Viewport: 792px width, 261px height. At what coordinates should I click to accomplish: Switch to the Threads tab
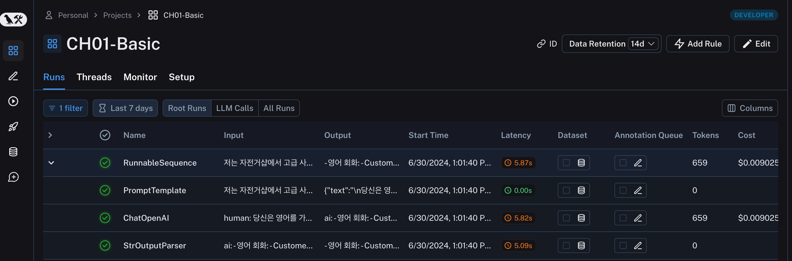pyautogui.click(x=94, y=77)
